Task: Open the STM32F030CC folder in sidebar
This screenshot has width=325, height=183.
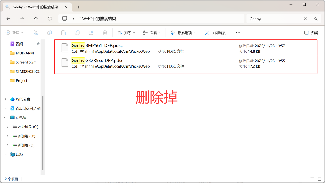Action: [25, 72]
